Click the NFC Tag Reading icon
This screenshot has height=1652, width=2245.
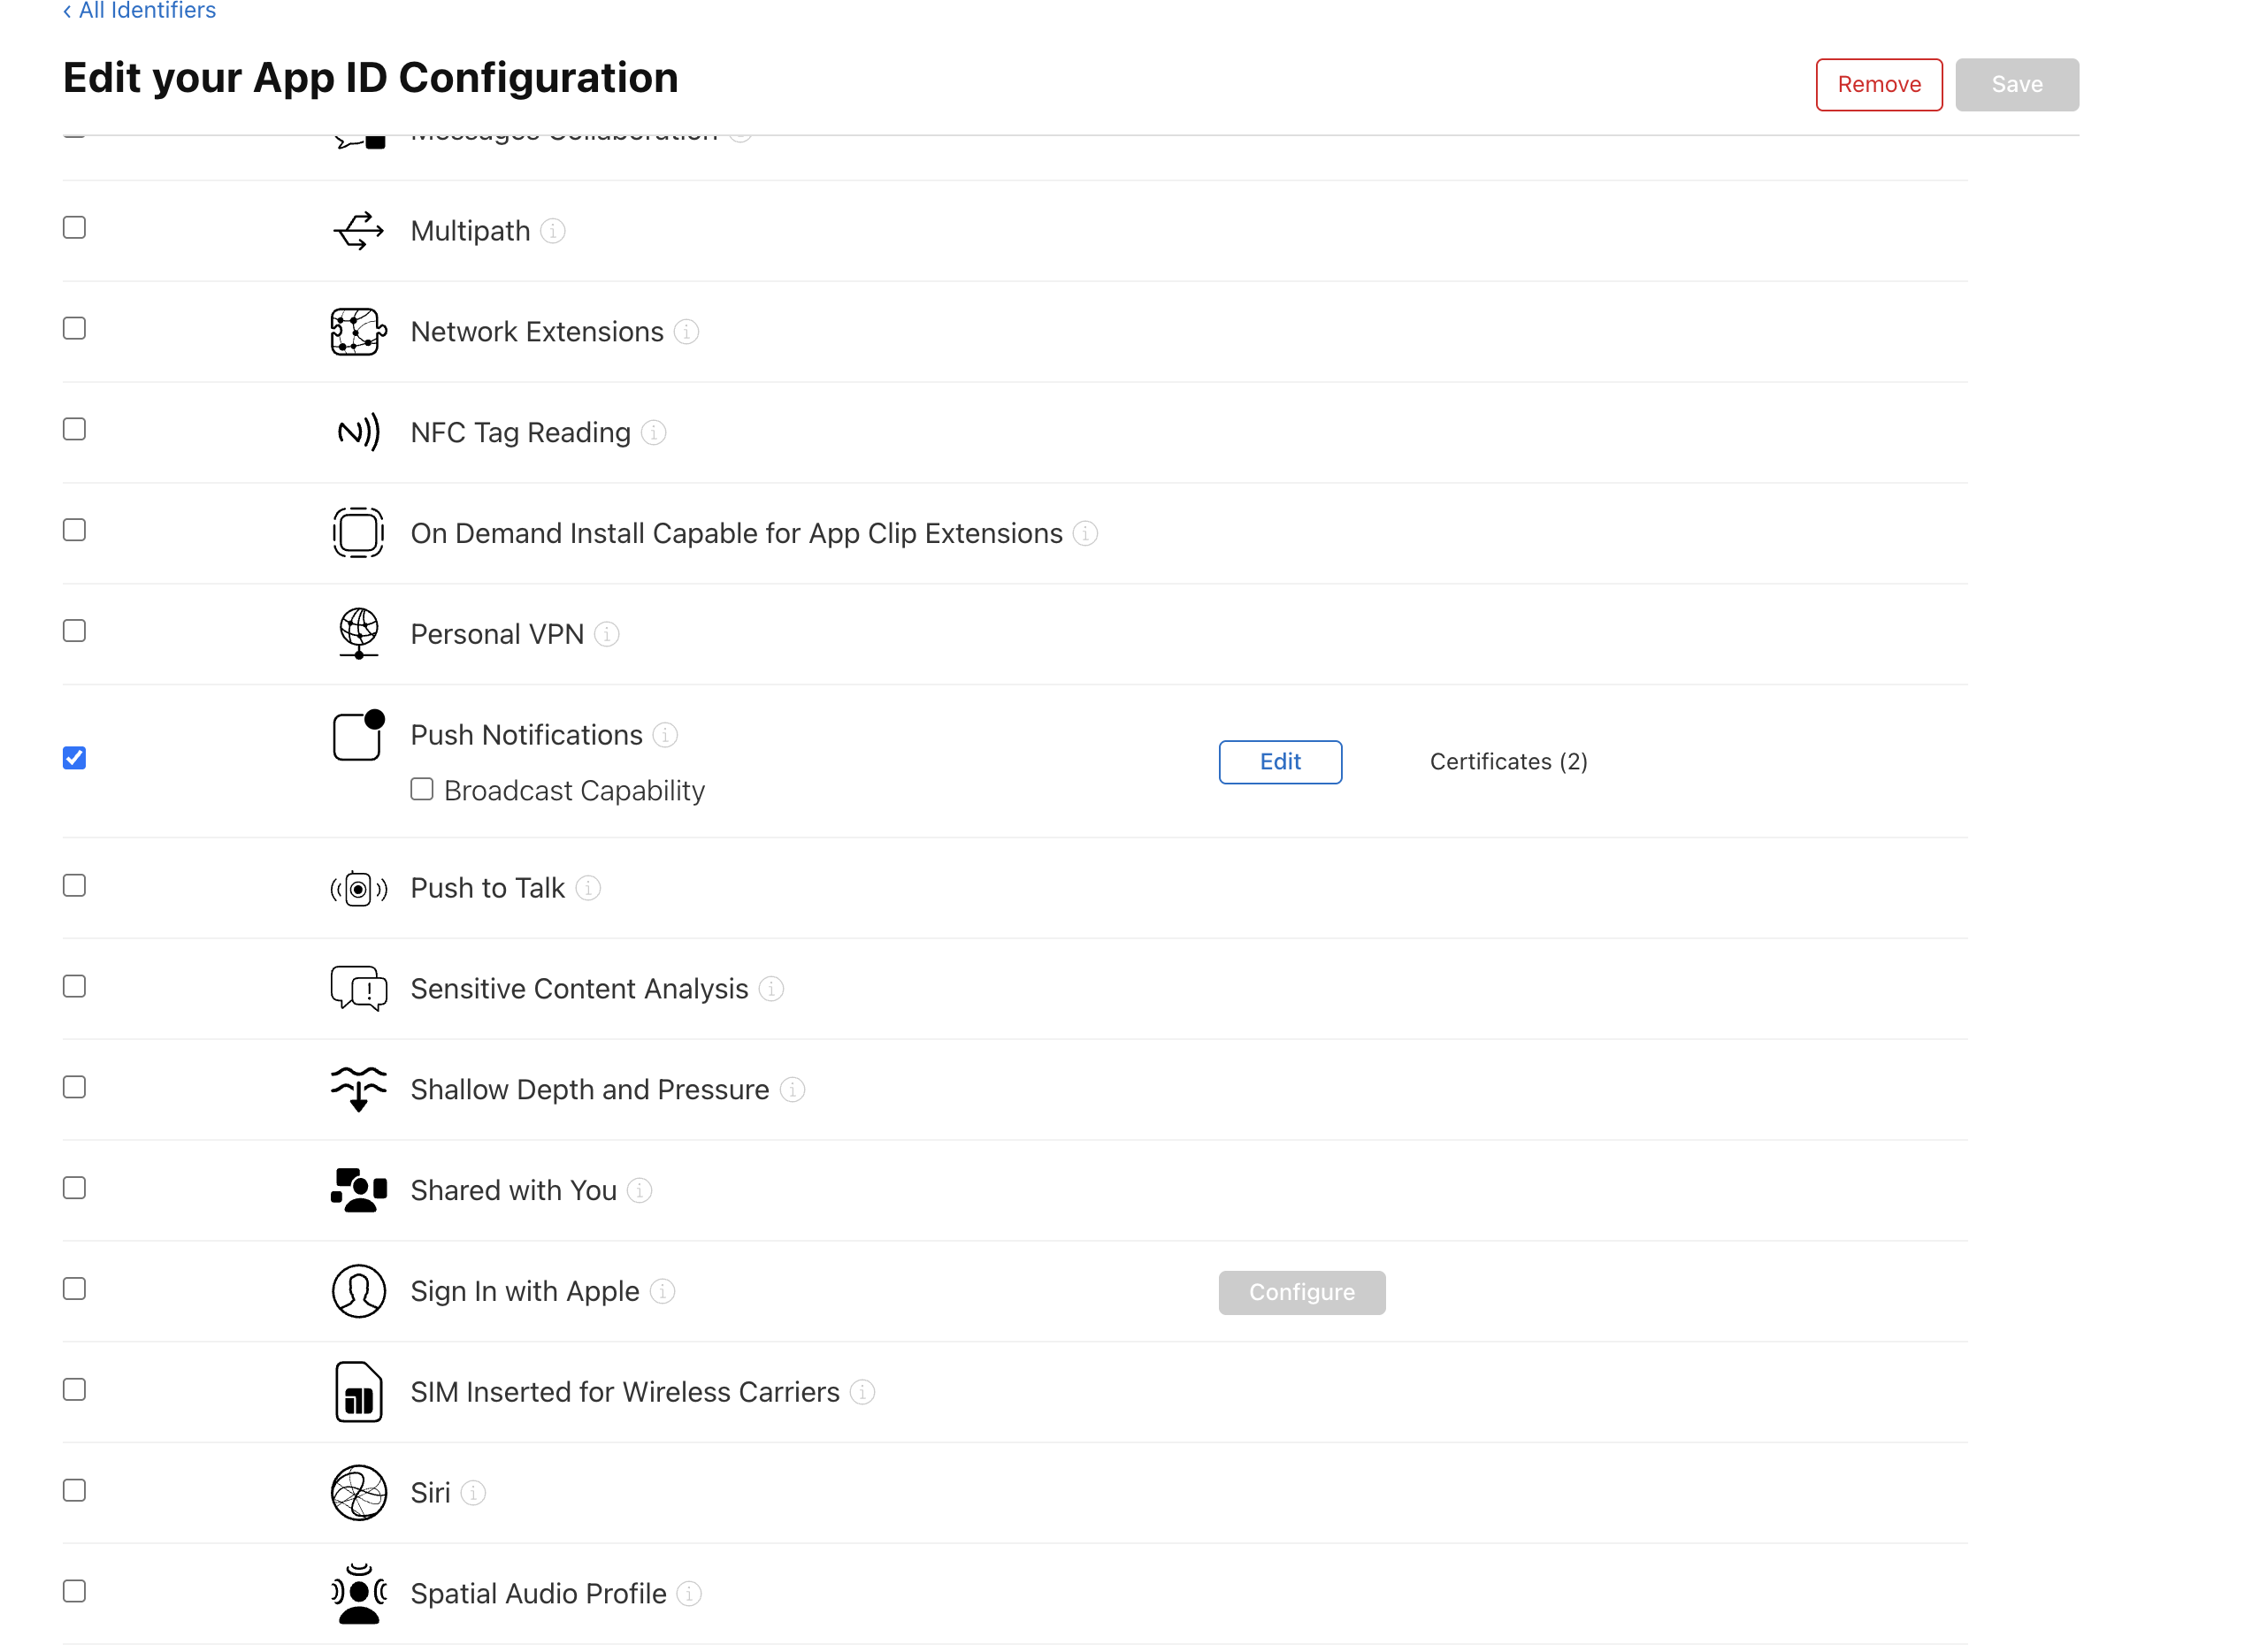click(x=358, y=433)
